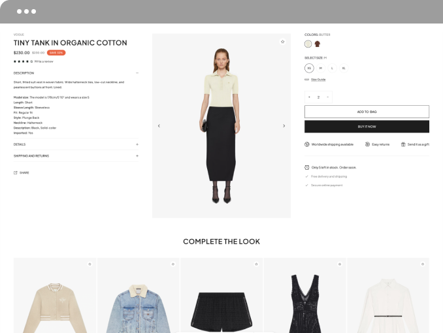The image size is (443, 333).
Task: Select size M
Action: (321, 68)
